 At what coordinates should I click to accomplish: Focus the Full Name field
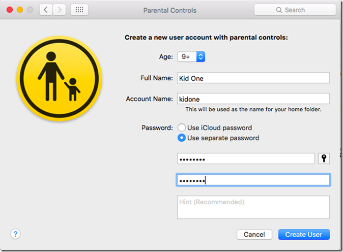pos(253,78)
